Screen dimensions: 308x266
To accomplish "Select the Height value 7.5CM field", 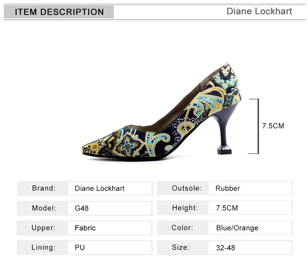I will coord(250,208).
